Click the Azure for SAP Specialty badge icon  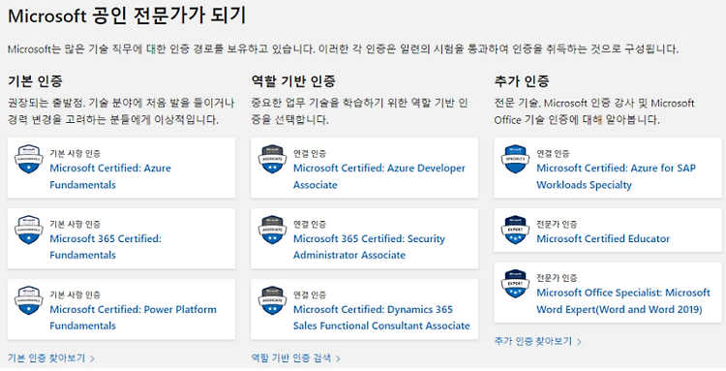click(x=515, y=159)
